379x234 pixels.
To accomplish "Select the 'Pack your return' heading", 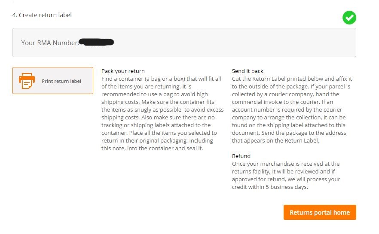I will click(123, 71).
